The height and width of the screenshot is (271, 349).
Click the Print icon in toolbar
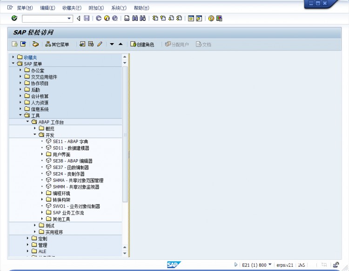[x=127, y=19]
